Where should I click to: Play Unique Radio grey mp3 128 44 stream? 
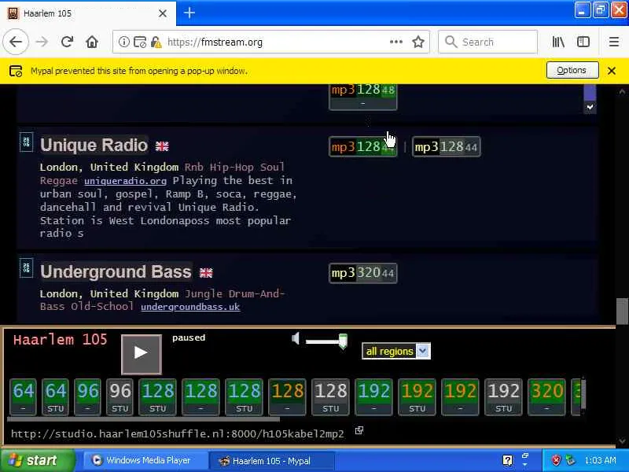[446, 147]
